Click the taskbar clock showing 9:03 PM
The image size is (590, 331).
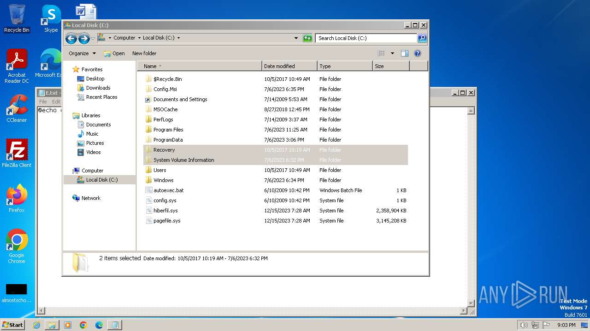[566, 325]
